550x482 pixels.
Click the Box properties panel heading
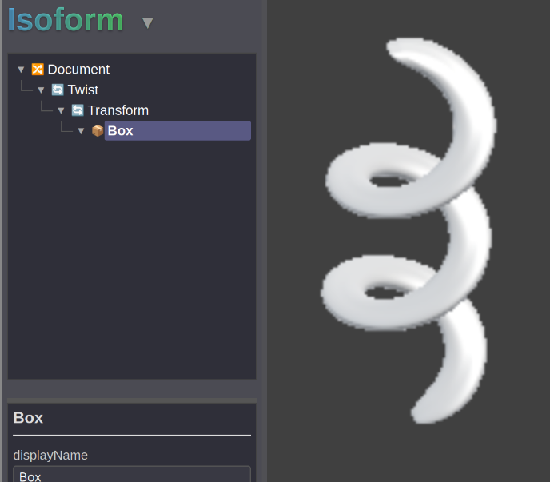[x=28, y=418]
